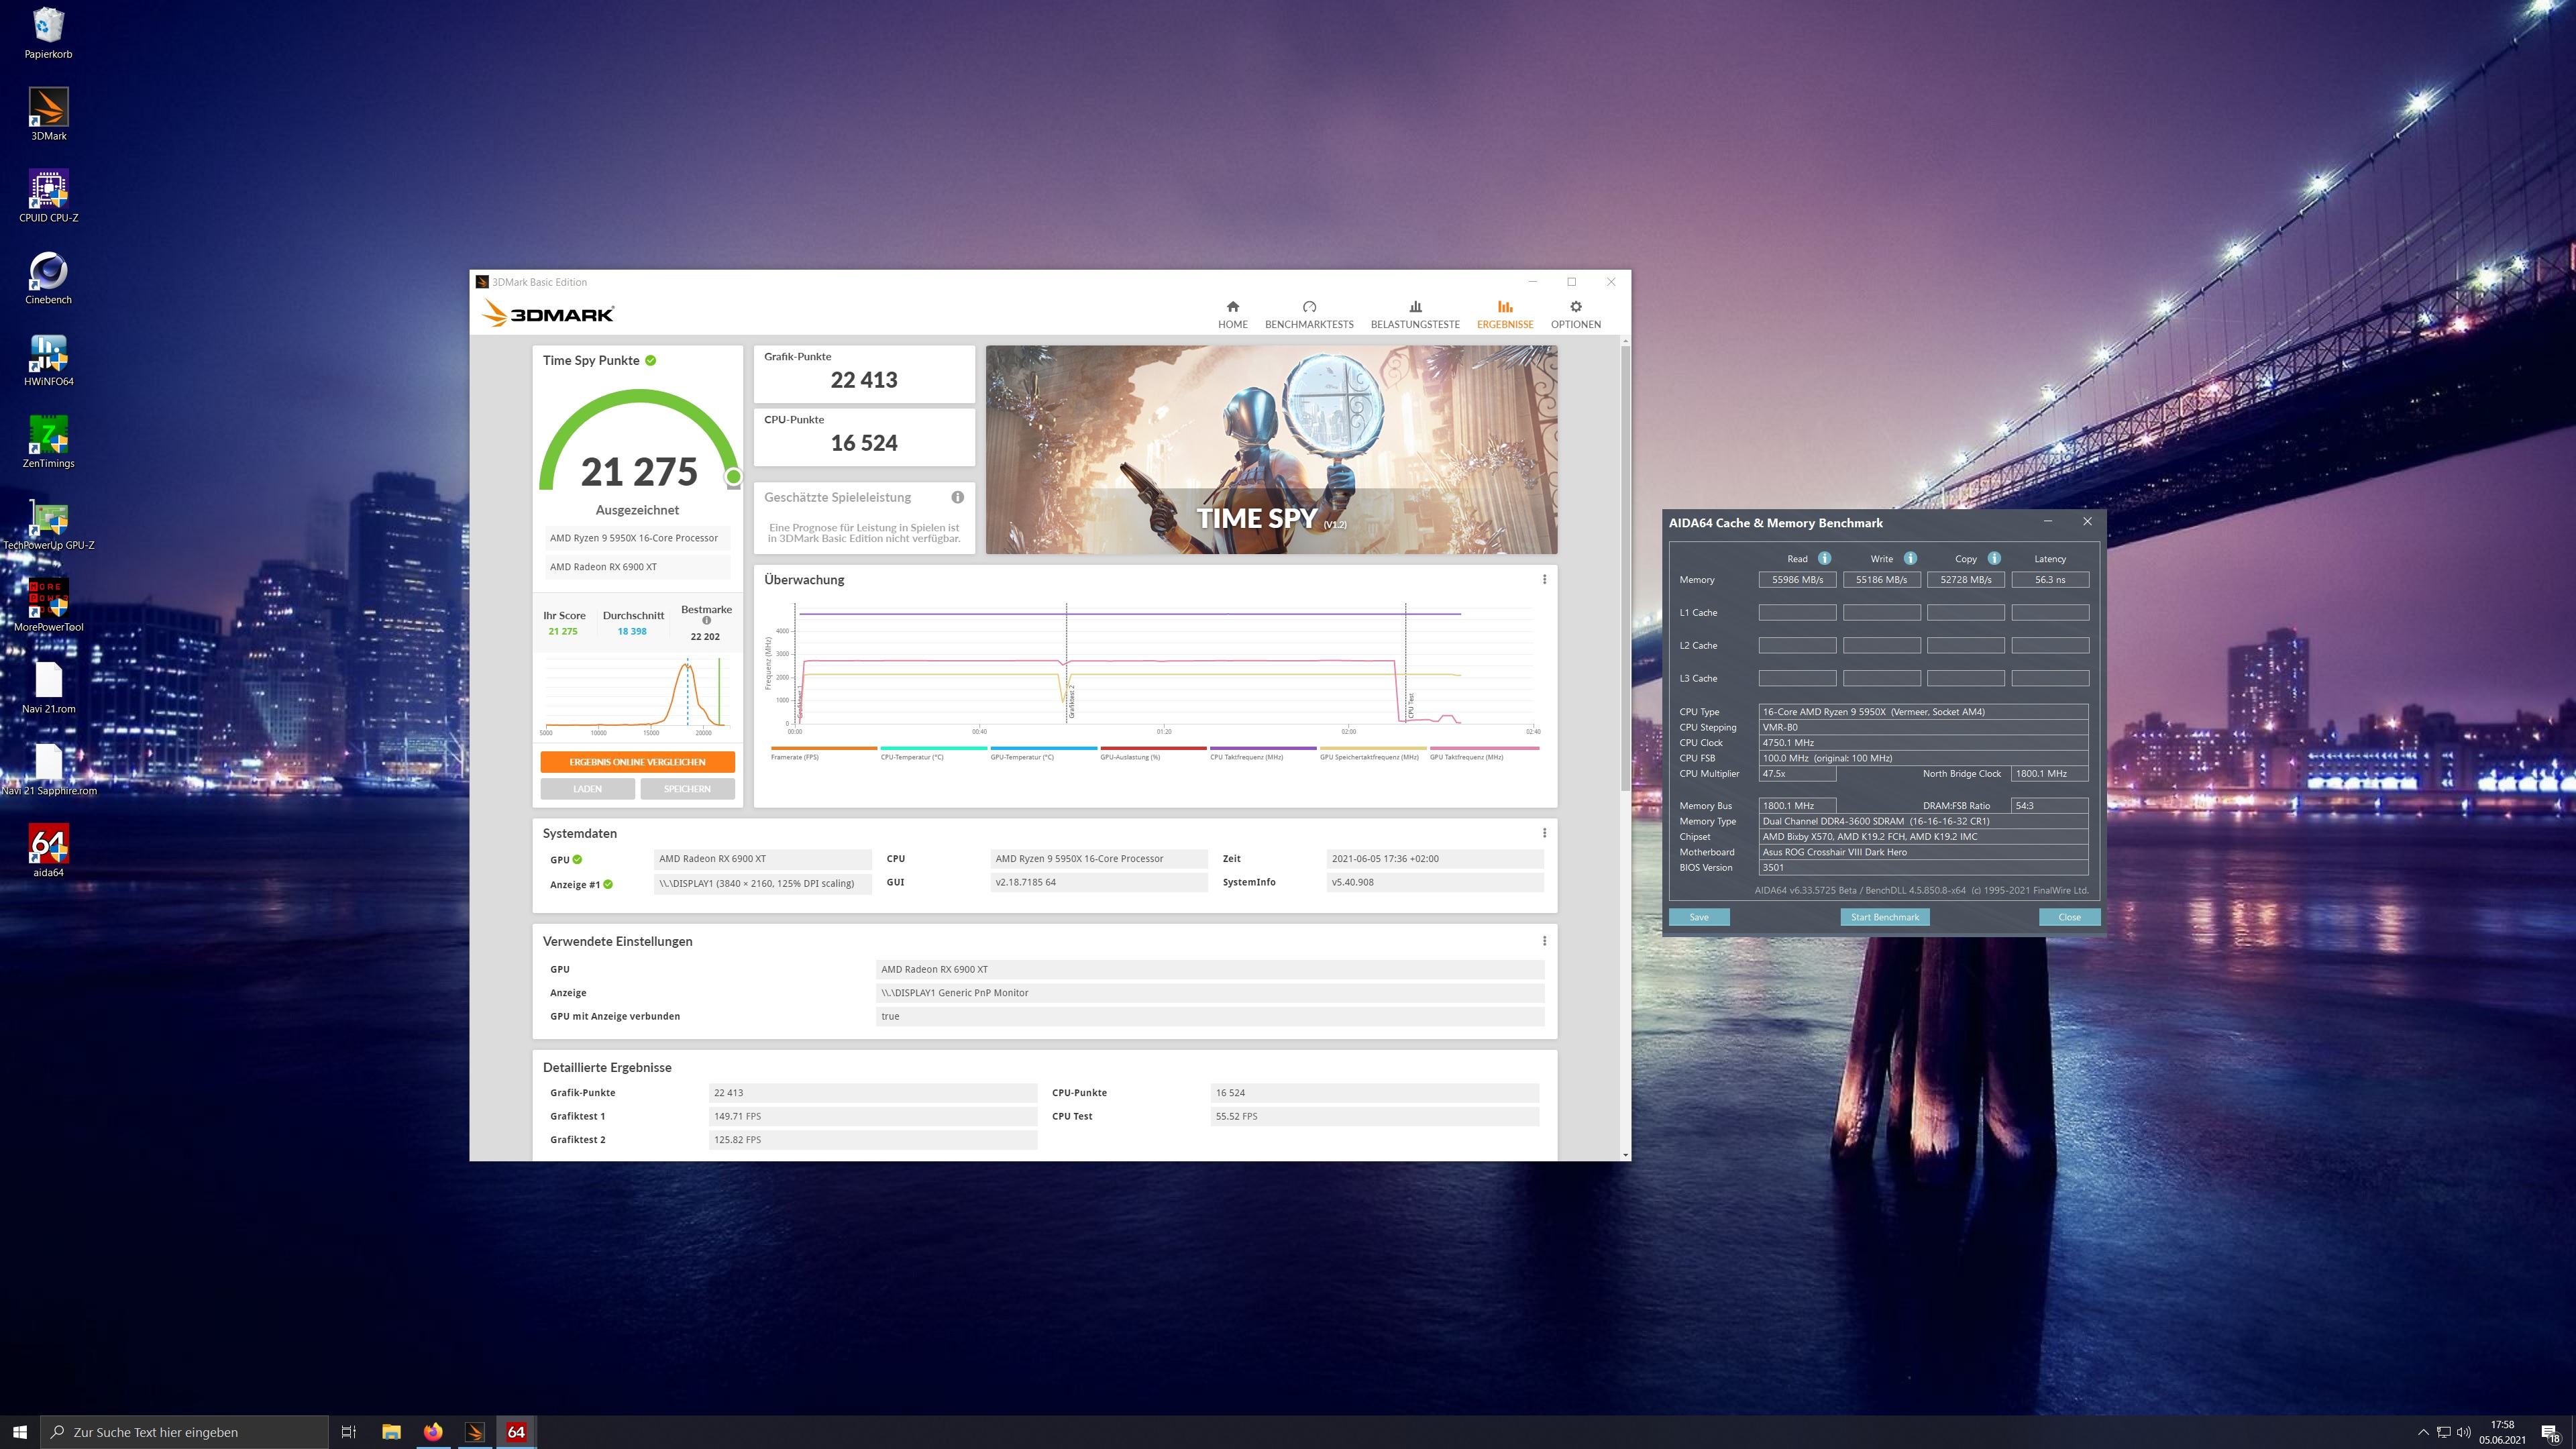Switch to the ERGEBNISSE tab
The width and height of the screenshot is (2576, 1449).
(x=1504, y=314)
